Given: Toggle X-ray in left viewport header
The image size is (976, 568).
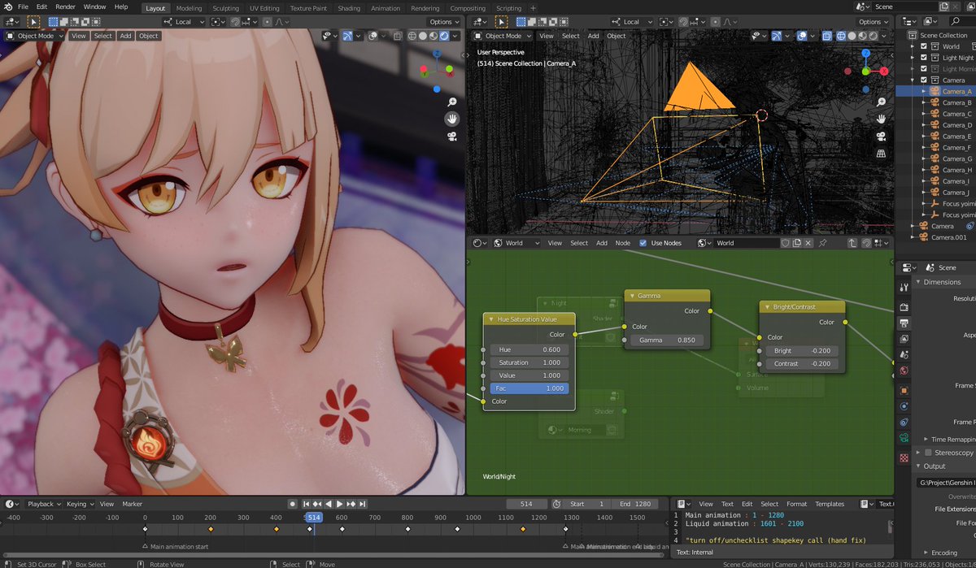Looking at the screenshot, I should [396, 36].
